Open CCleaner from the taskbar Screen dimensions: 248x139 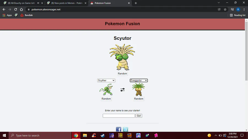click(94, 135)
